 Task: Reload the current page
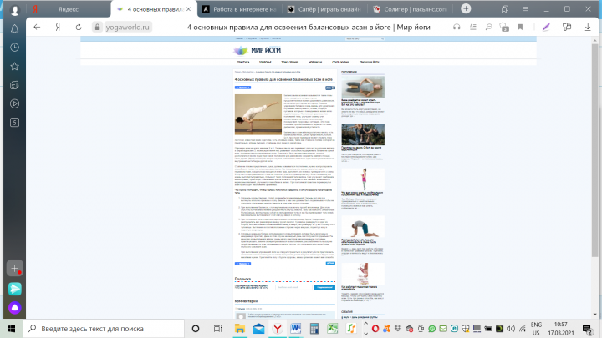tap(79, 28)
